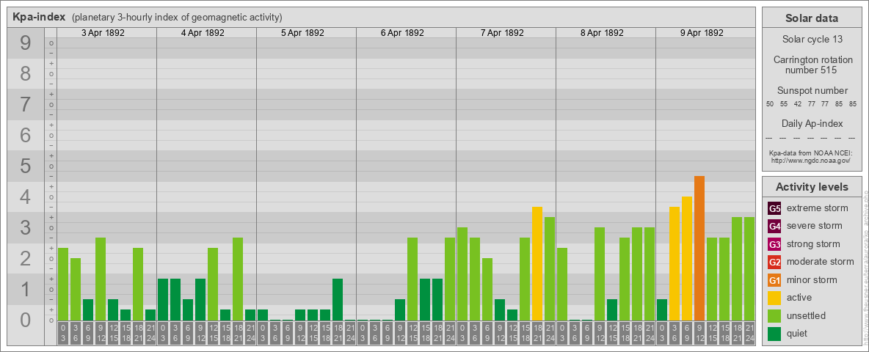Click the Kp scale number 7

[x=25, y=105]
